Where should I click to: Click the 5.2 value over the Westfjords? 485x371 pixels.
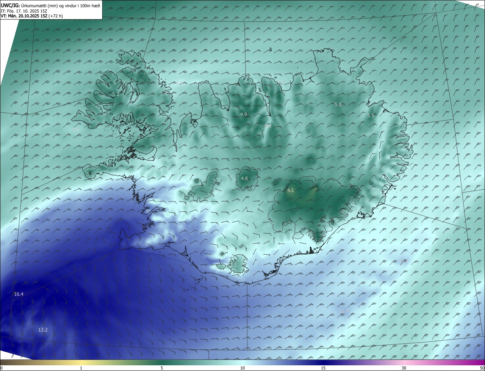point(116,94)
